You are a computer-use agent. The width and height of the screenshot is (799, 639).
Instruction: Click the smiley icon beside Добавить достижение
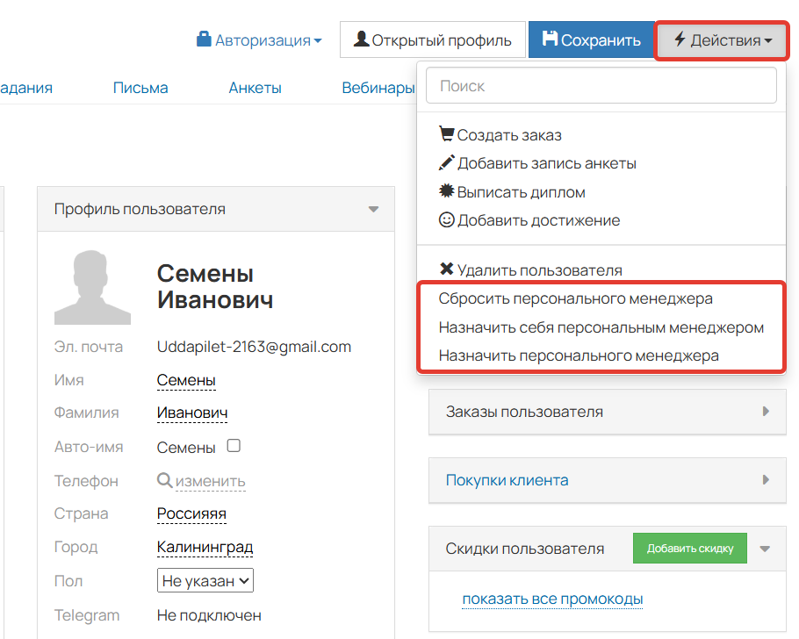click(446, 219)
